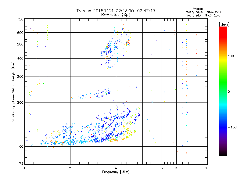
Task: Click the y-axis tick label '200'
Action: click(20, 102)
